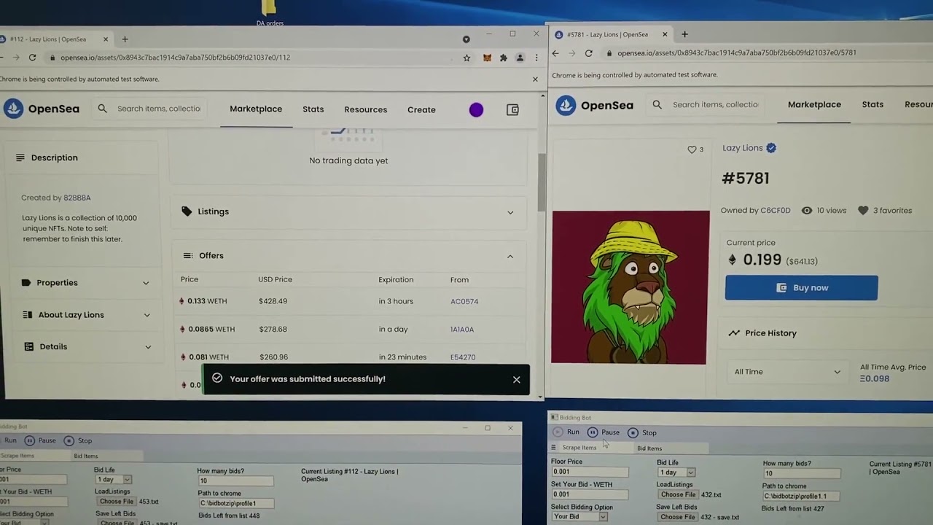
Task: Switch to Bid Items tab in left bot
Action: click(86, 456)
